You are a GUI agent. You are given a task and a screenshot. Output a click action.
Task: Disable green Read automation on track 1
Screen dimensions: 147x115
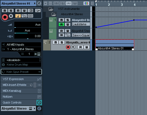61,25
